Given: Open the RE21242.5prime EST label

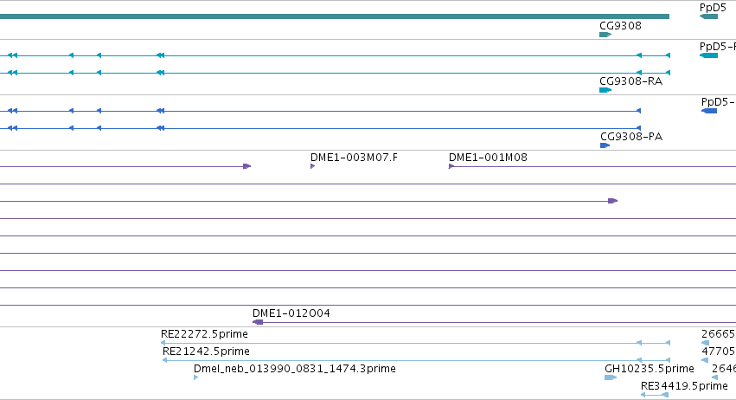Looking at the screenshot, I should pyautogui.click(x=206, y=352).
